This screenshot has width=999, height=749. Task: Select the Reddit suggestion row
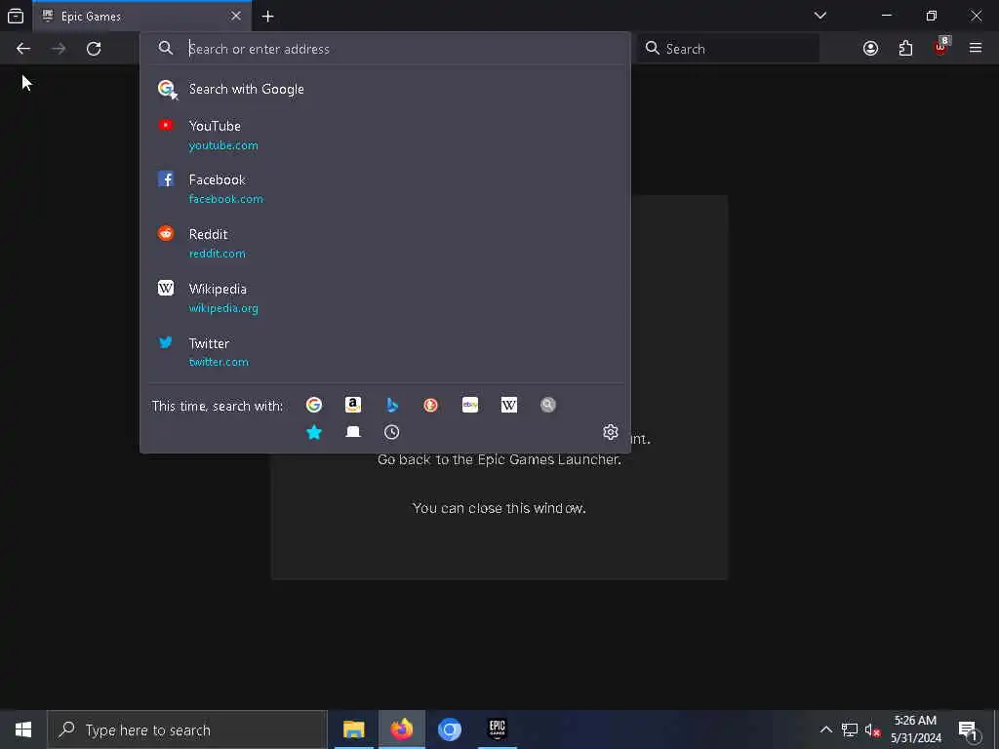click(x=384, y=243)
